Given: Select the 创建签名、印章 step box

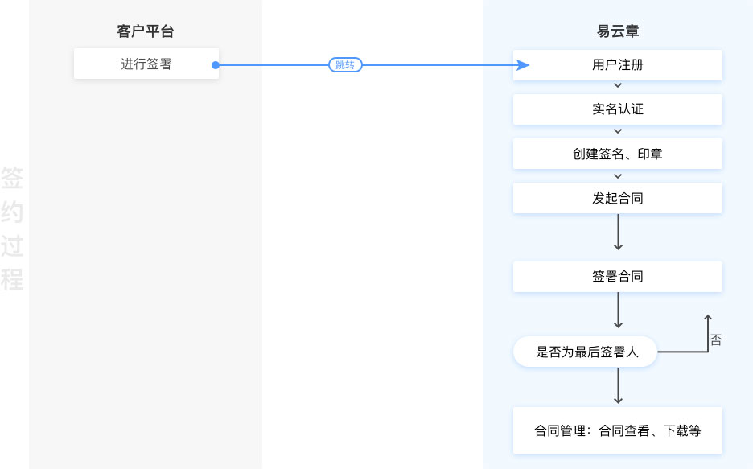Looking at the screenshot, I should coord(617,154).
